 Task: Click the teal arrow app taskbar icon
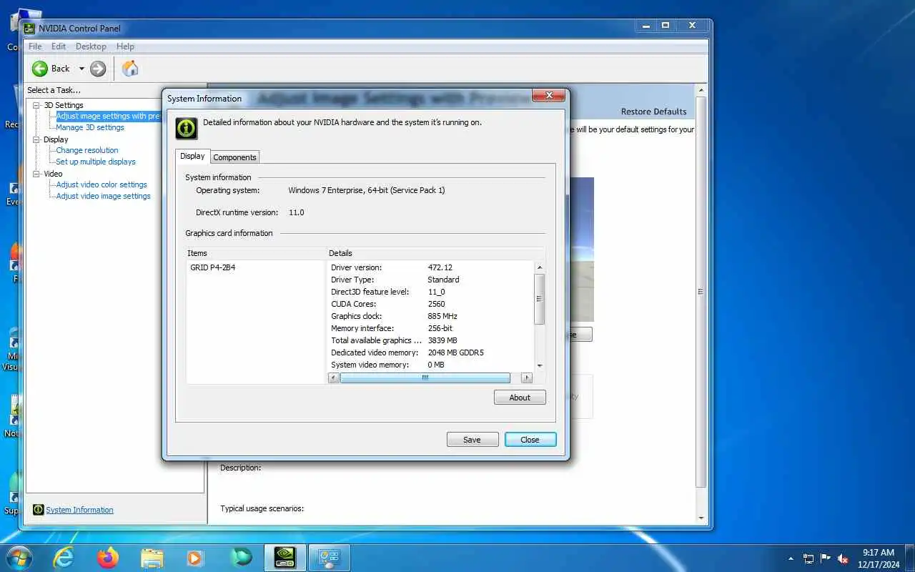(242, 558)
